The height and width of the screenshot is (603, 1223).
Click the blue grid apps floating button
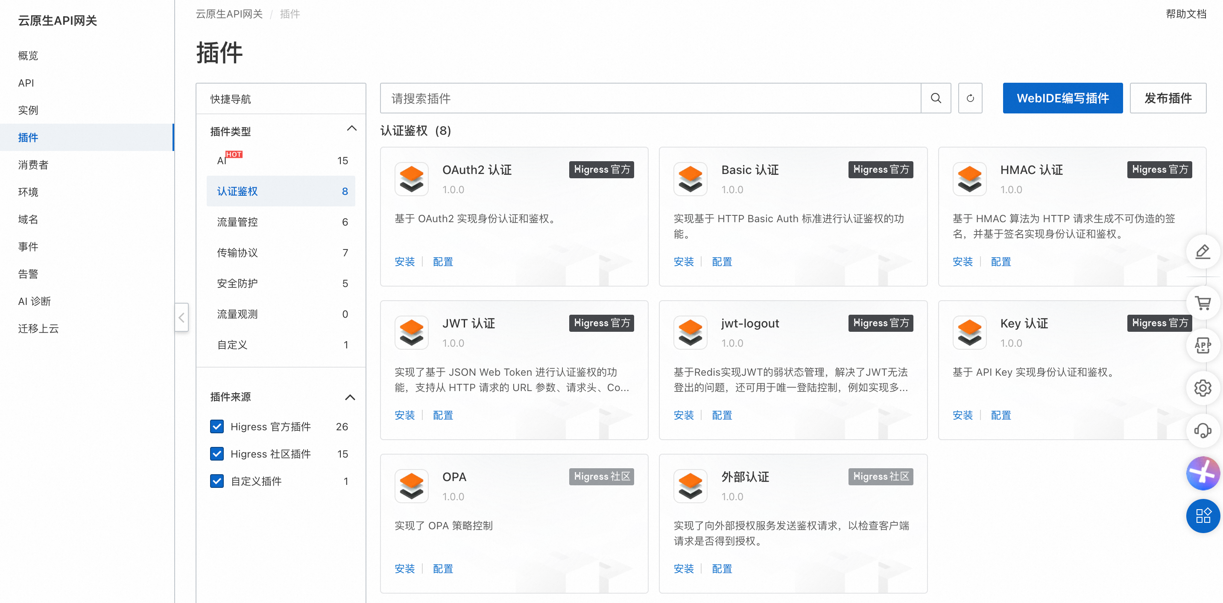pyautogui.click(x=1203, y=516)
